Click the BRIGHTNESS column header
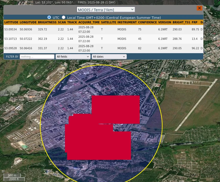The width and height of the screenshot is (220, 182). click(x=47, y=23)
